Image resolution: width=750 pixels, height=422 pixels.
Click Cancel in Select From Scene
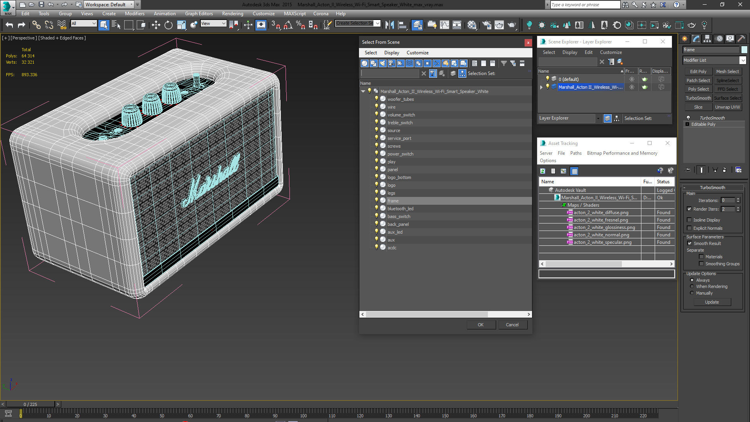pos(512,325)
